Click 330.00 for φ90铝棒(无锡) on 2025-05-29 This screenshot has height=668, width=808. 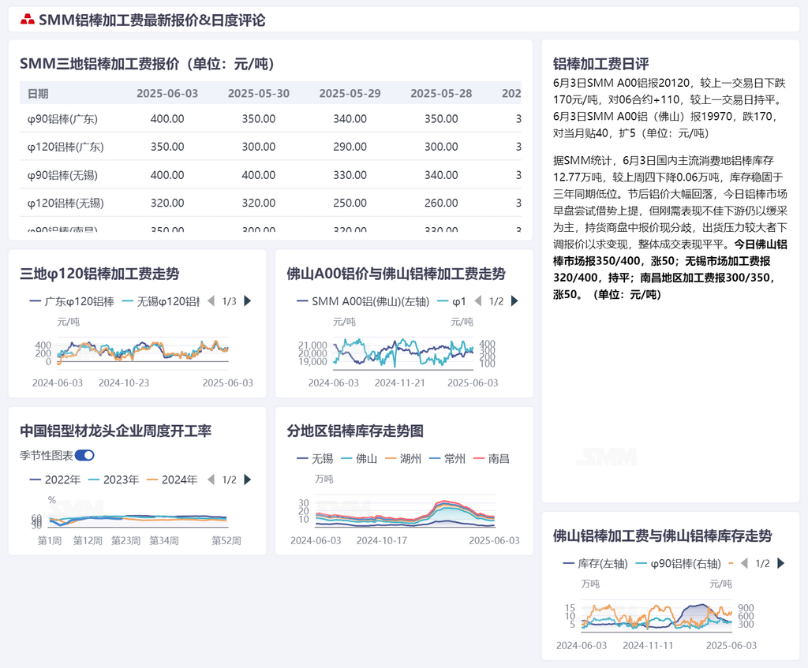[x=350, y=175]
